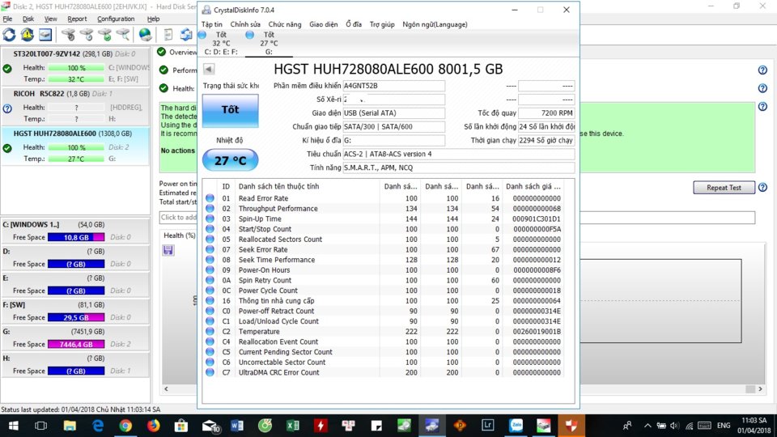
Task: Click the volume icon in the system tray
Action: tap(674, 426)
